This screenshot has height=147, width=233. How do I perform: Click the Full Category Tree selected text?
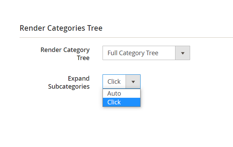coord(133,53)
